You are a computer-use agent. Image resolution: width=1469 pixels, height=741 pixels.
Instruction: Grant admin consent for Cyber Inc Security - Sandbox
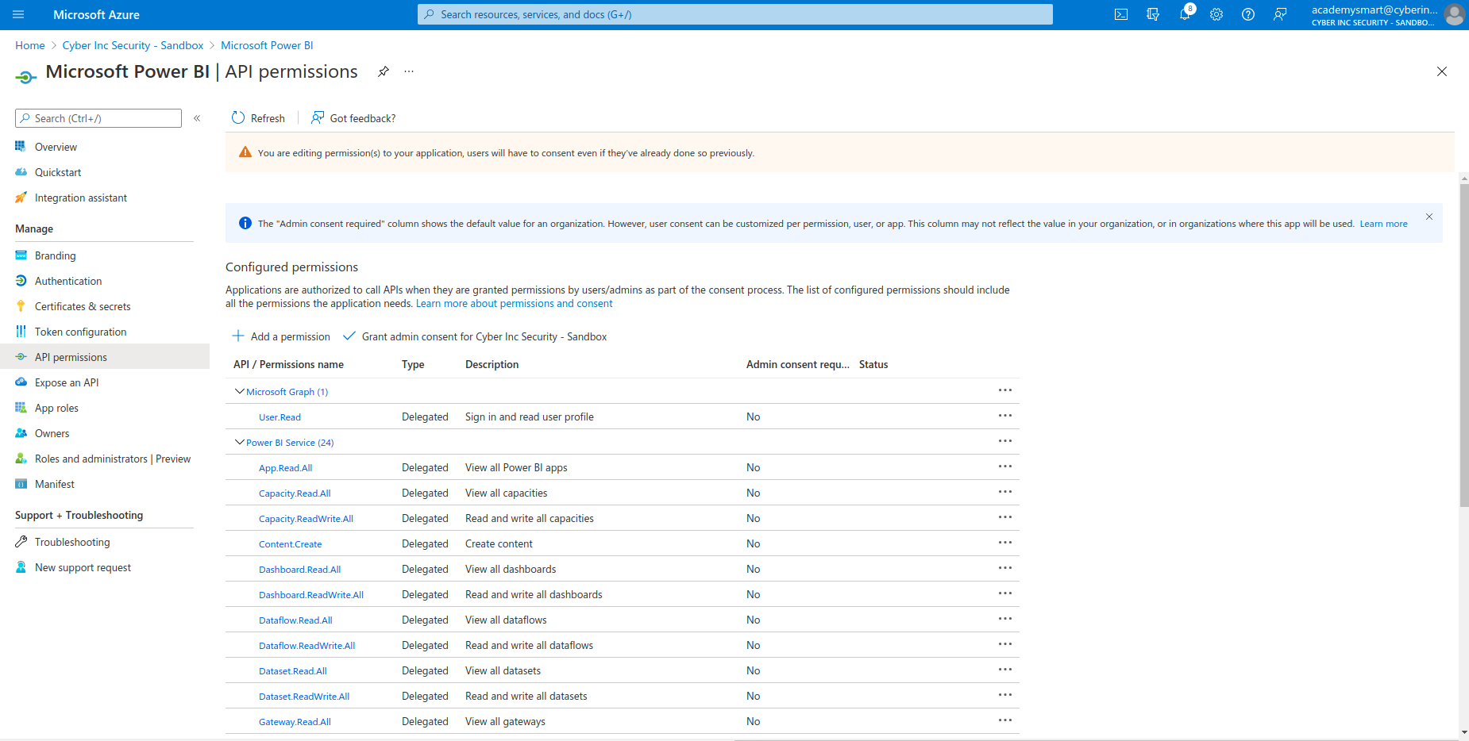475,336
